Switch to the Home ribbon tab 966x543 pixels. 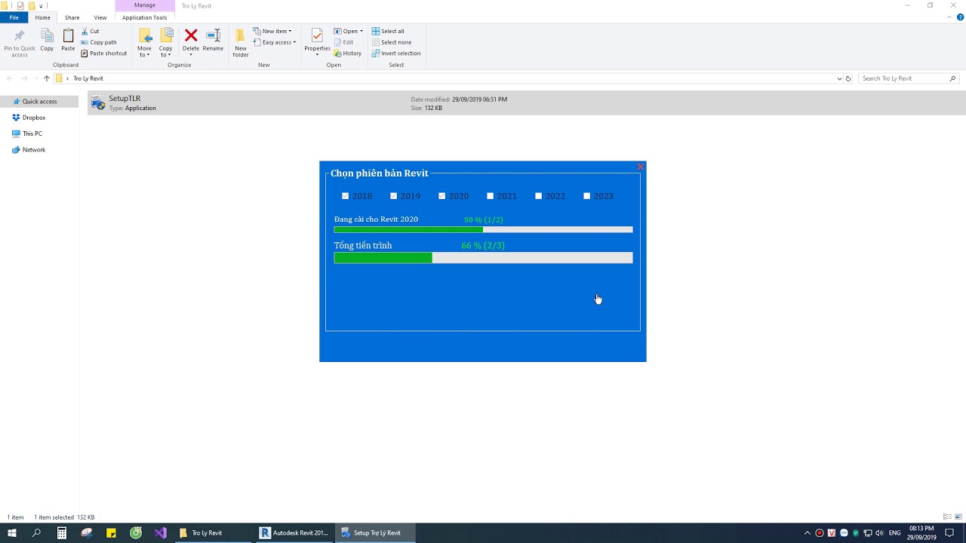(43, 17)
